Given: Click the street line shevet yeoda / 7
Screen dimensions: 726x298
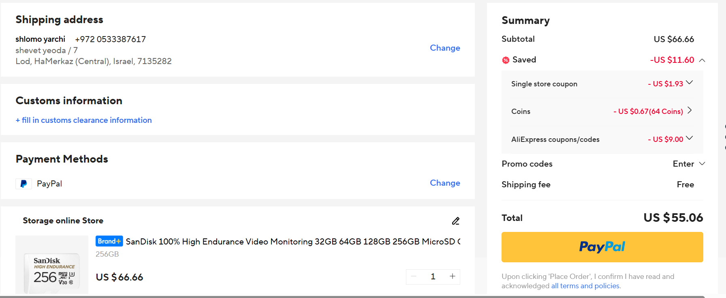Looking at the screenshot, I should pos(47,50).
